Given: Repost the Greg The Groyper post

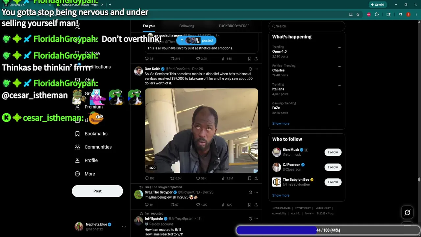Looking at the screenshot, I should click(174, 204).
